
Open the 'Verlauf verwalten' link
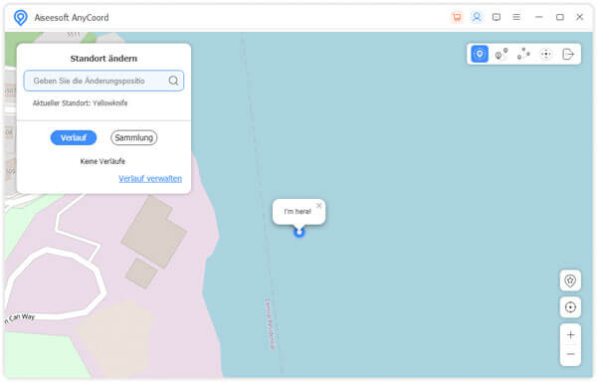point(150,178)
